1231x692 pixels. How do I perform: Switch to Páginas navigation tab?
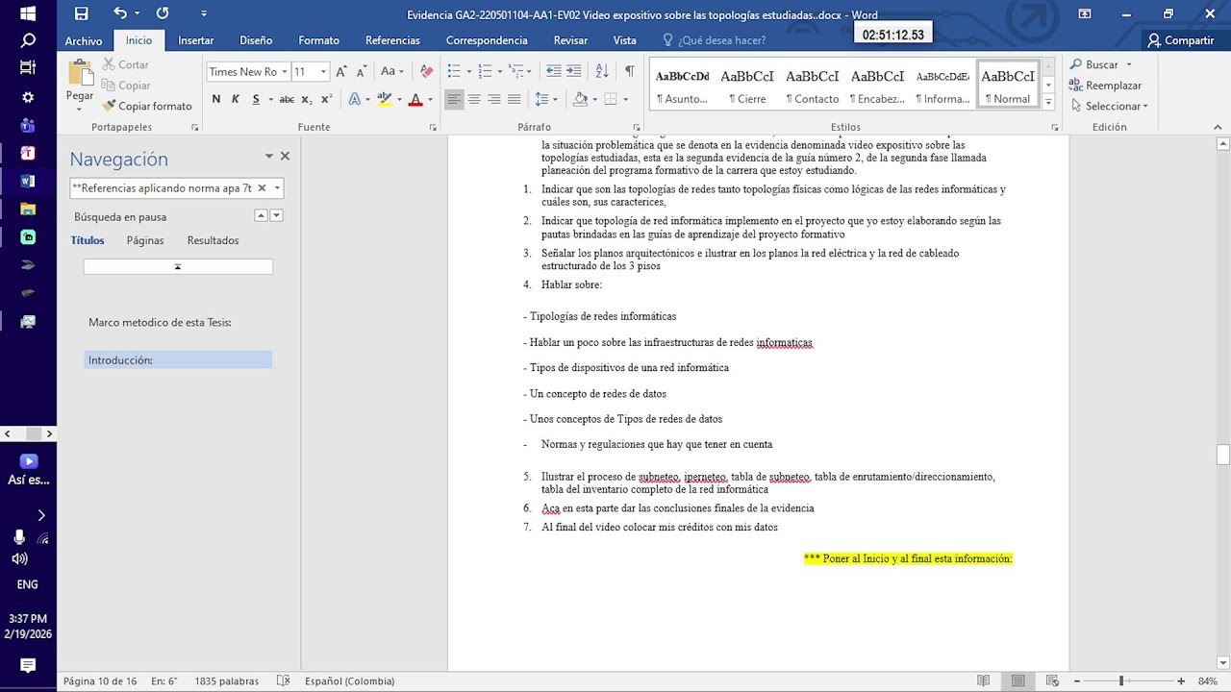tap(145, 240)
